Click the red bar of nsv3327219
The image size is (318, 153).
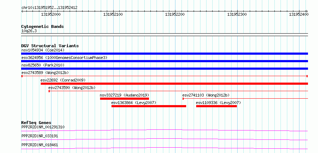[125, 99]
